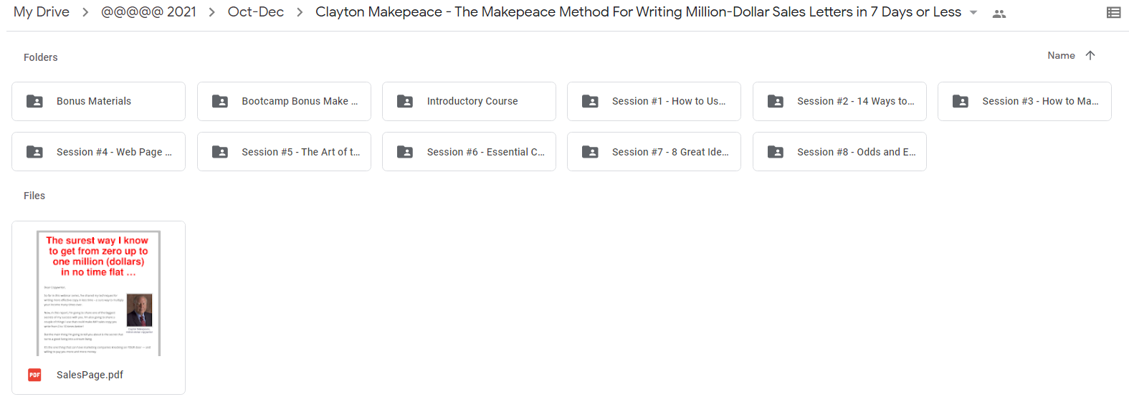1129x407 pixels.
Task: Click the shared folder icon of Bonus Materials
Action: click(x=34, y=101)
